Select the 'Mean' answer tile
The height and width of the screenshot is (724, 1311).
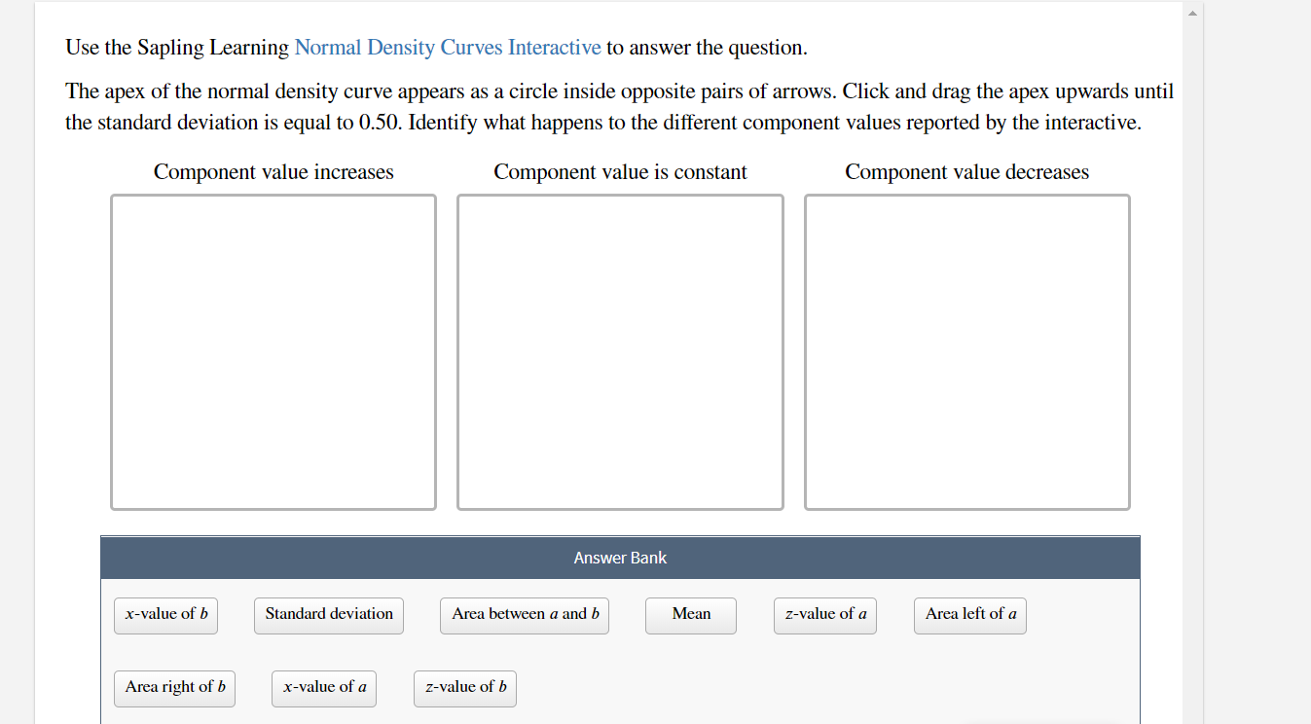pyautogui.click(x=690, y=615)
